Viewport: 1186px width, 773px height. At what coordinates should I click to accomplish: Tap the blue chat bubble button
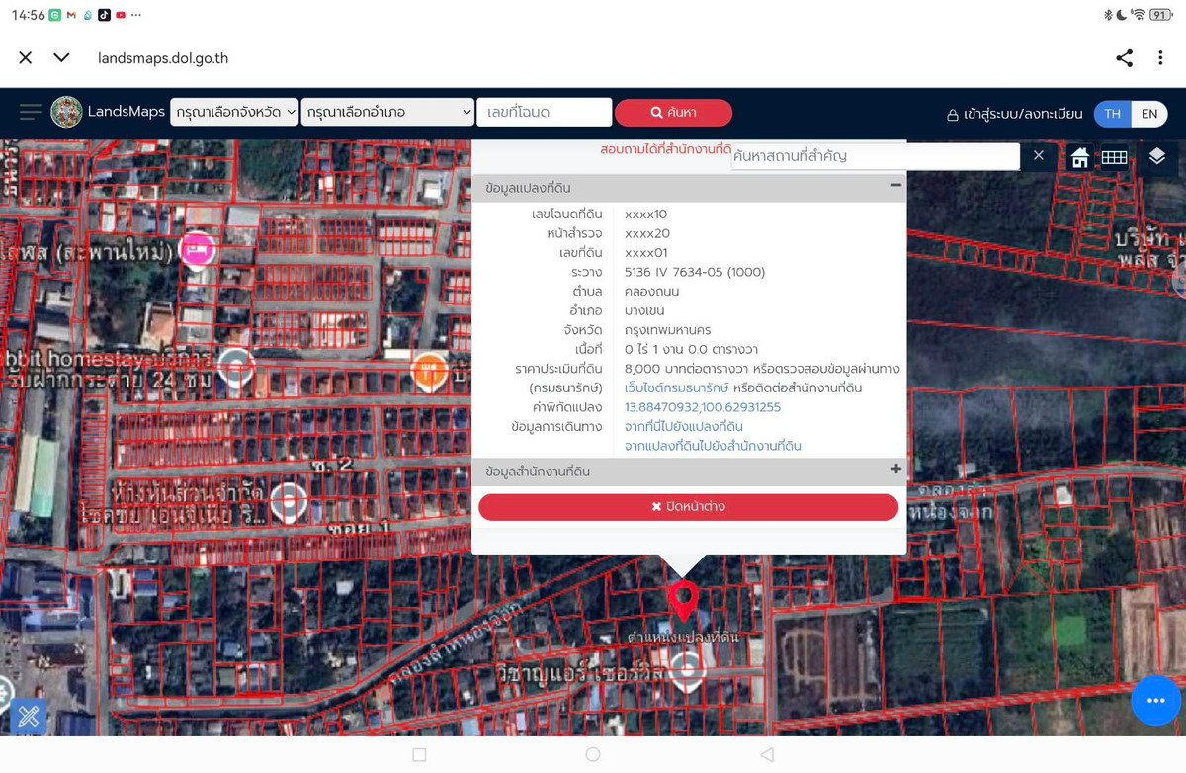click(x=1155, y=701)
